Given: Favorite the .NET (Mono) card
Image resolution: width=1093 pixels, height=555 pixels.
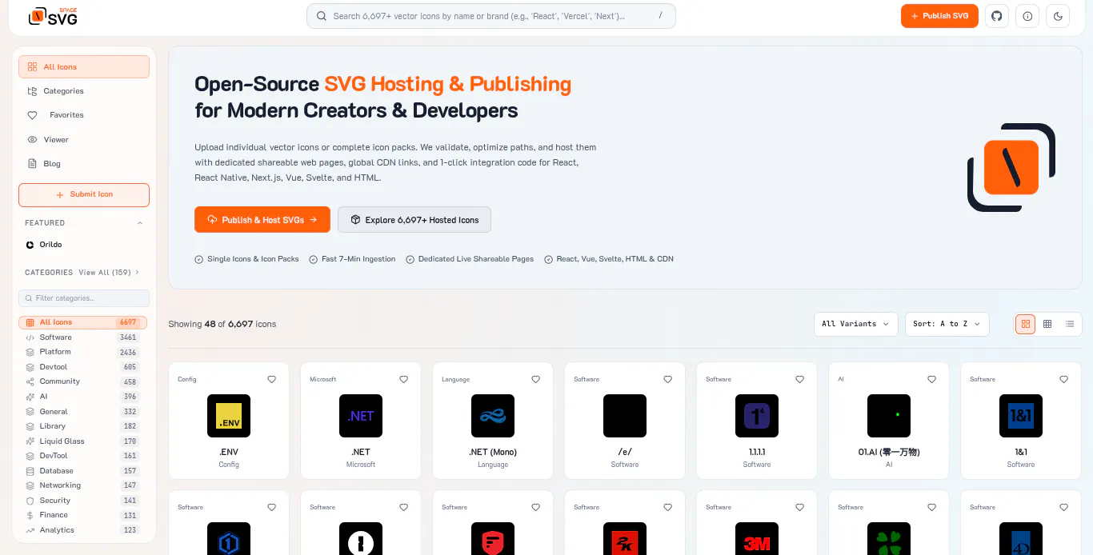Looking at the screenshot, I should [536, 379].
